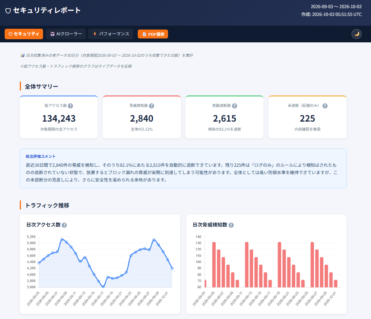Open the パフォーマンス tab
Viewport: 371px width, 319px height.
111,34
